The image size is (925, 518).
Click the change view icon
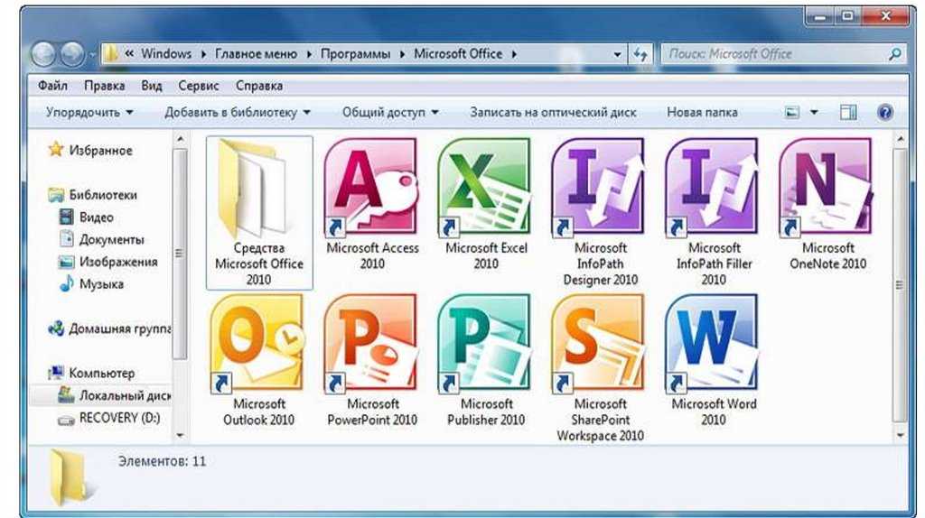tap(792, 112)
